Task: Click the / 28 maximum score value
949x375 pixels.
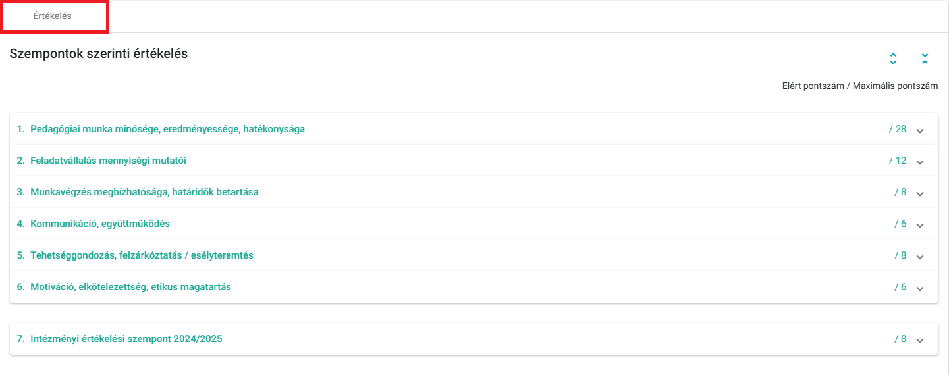Action: (898, 129)
